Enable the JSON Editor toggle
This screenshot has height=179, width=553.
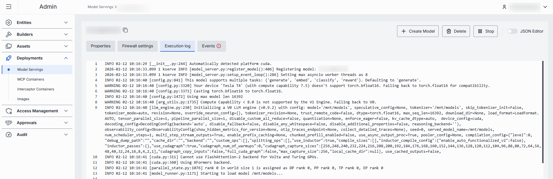pos(512,31)
